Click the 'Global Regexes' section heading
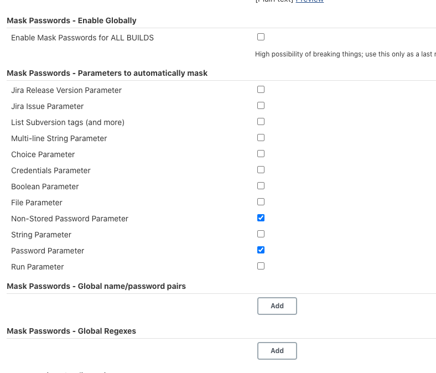The width and height of the screenshot is (436, 373). click(71, 331)
